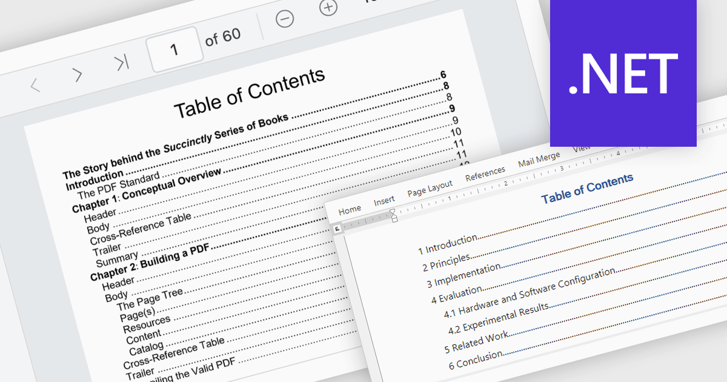This screenshot has width=727, height=382.
Task: Click '4 Evaluation' line in editor
Action: pyautogui.click(x=457, y=294)
